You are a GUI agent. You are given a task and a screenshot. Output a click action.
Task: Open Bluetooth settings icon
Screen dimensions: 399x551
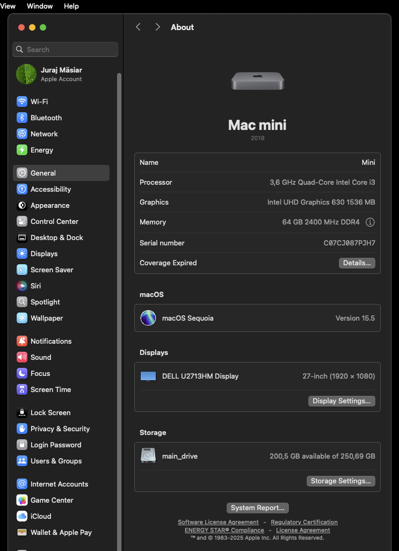[22, 118]
